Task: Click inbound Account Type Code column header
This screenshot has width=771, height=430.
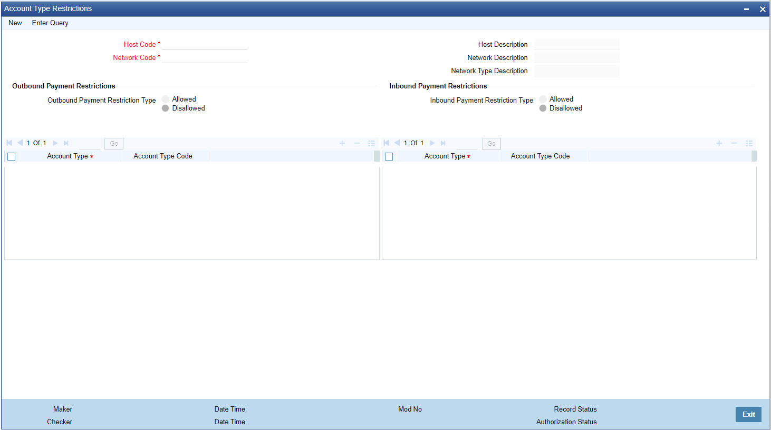Action: (x=541, y=156)
